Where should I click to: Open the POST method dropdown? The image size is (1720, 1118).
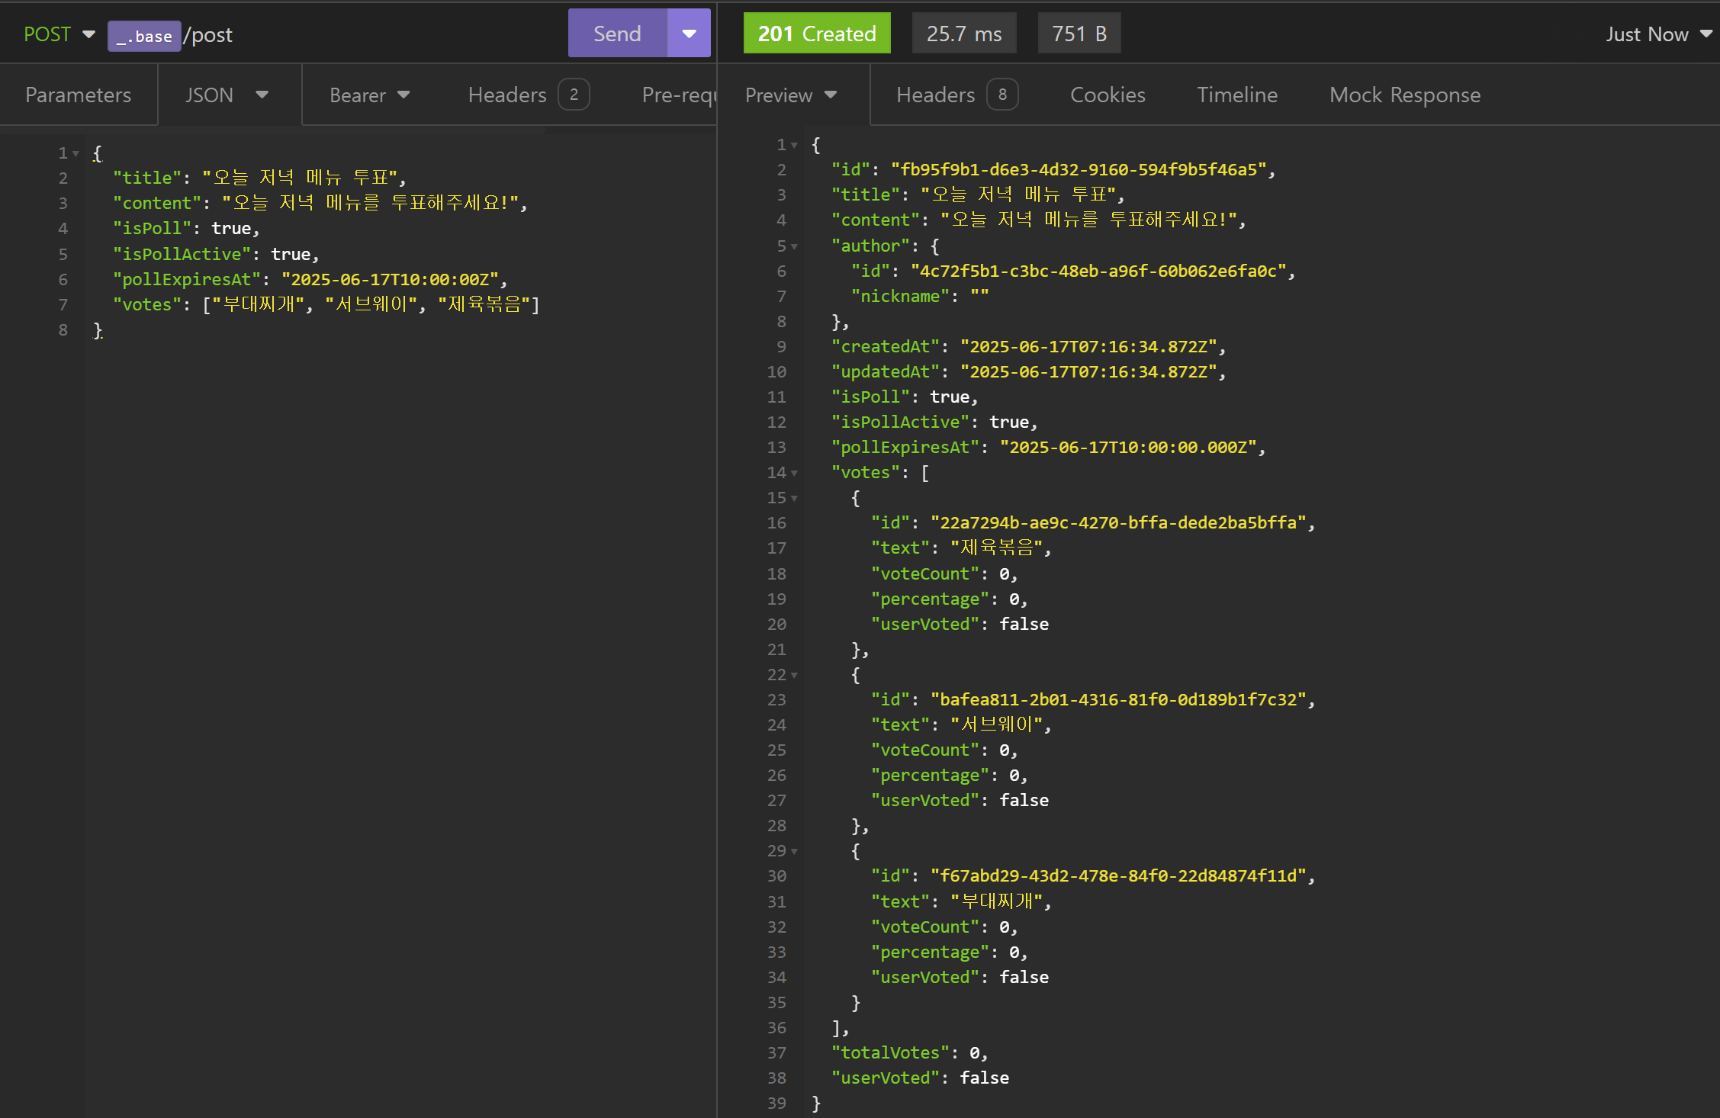(x=59, y=34)
